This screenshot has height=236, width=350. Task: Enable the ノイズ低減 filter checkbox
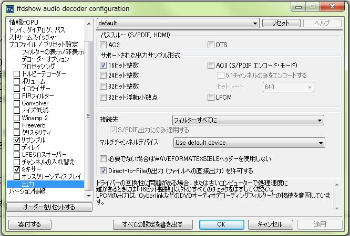pyautogui.click(x=17, y=111)
